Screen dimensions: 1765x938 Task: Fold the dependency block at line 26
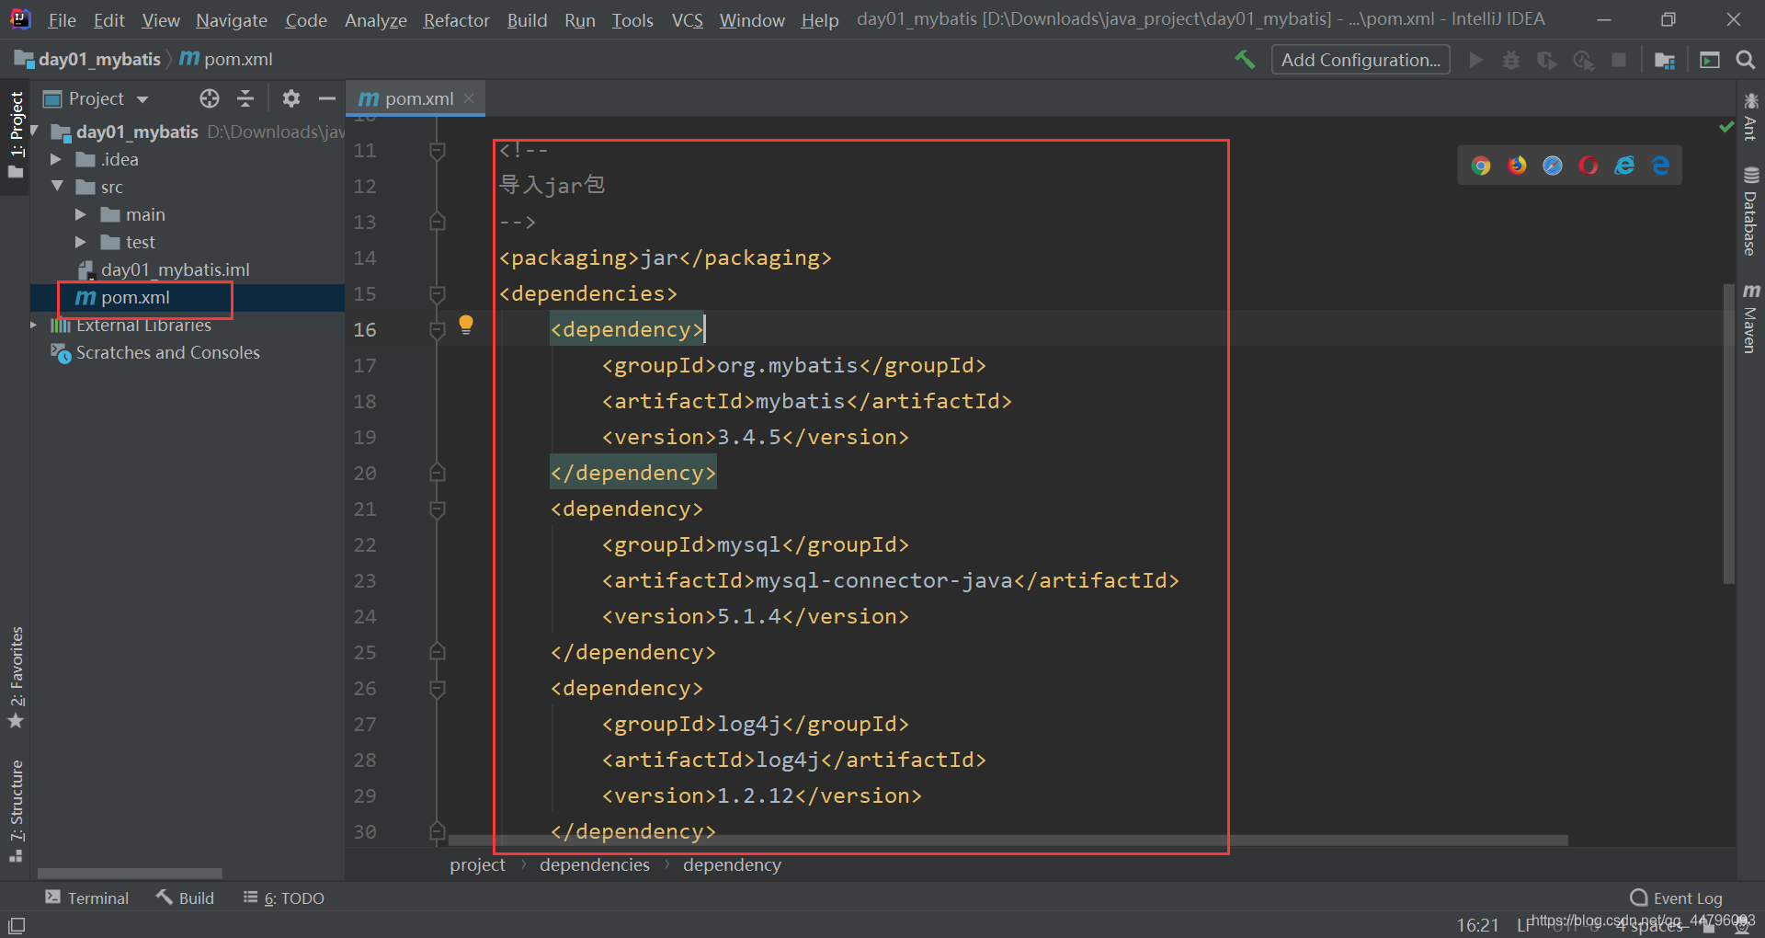pyautogui.click(x=438, y=689)
